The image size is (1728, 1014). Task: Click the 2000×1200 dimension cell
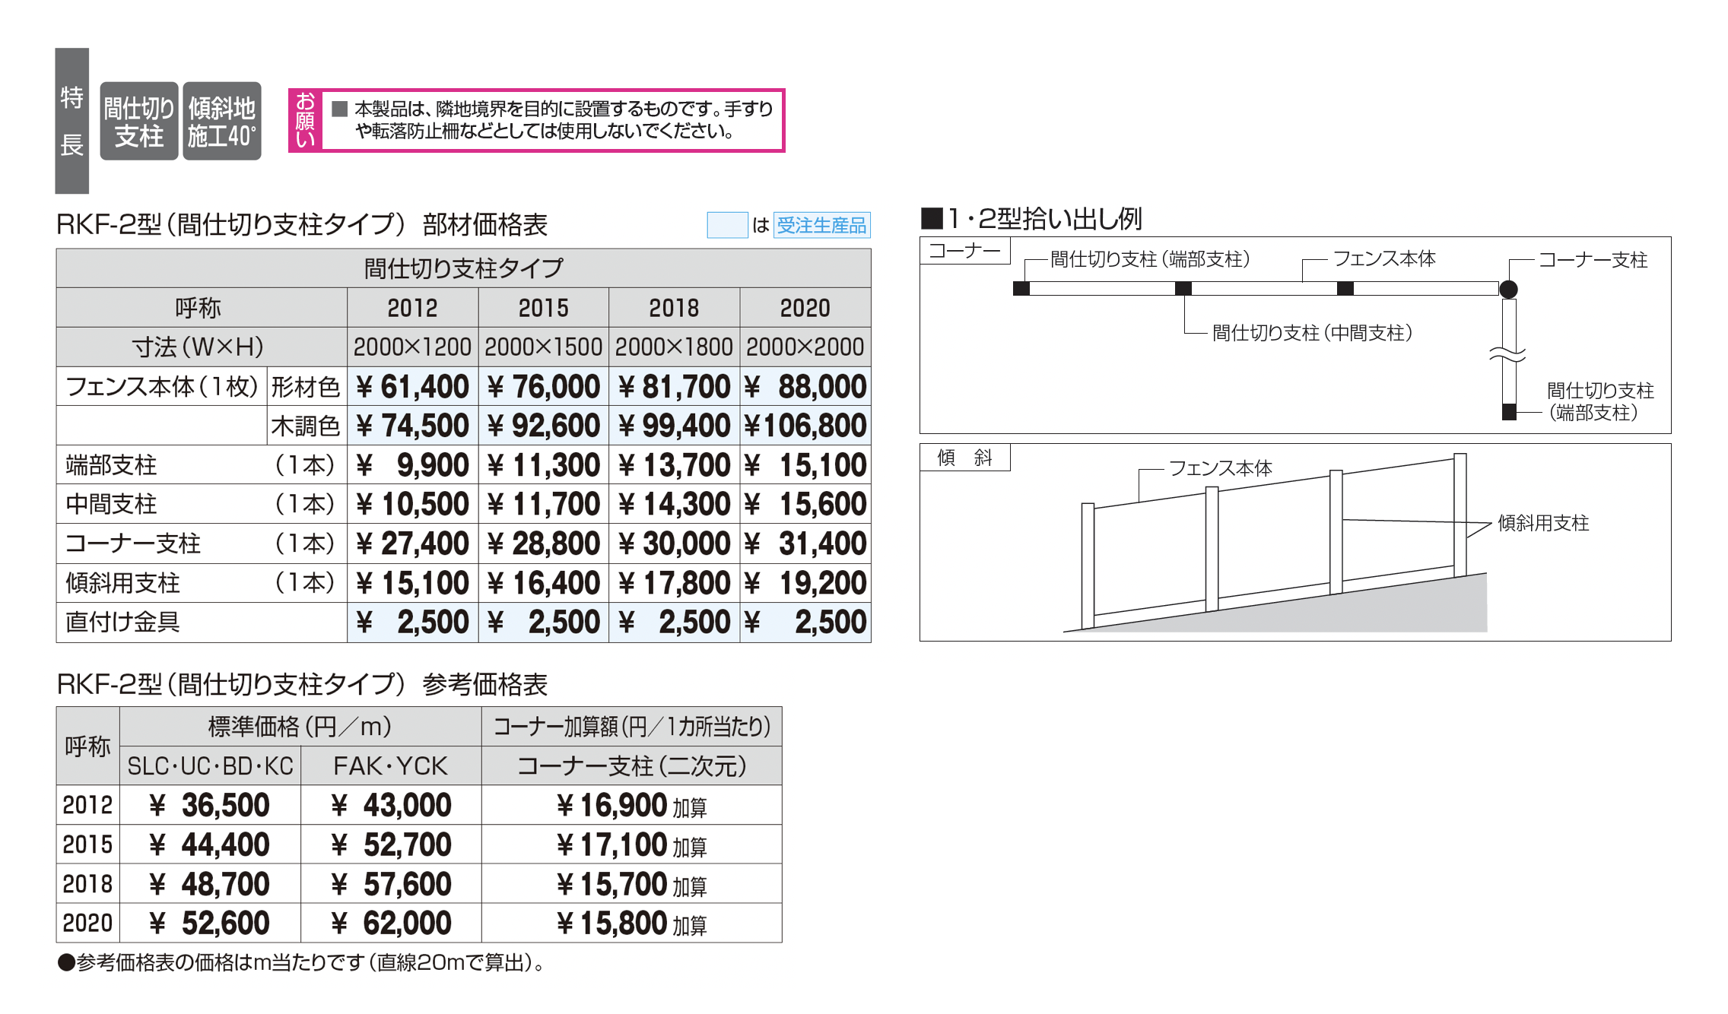412,347
